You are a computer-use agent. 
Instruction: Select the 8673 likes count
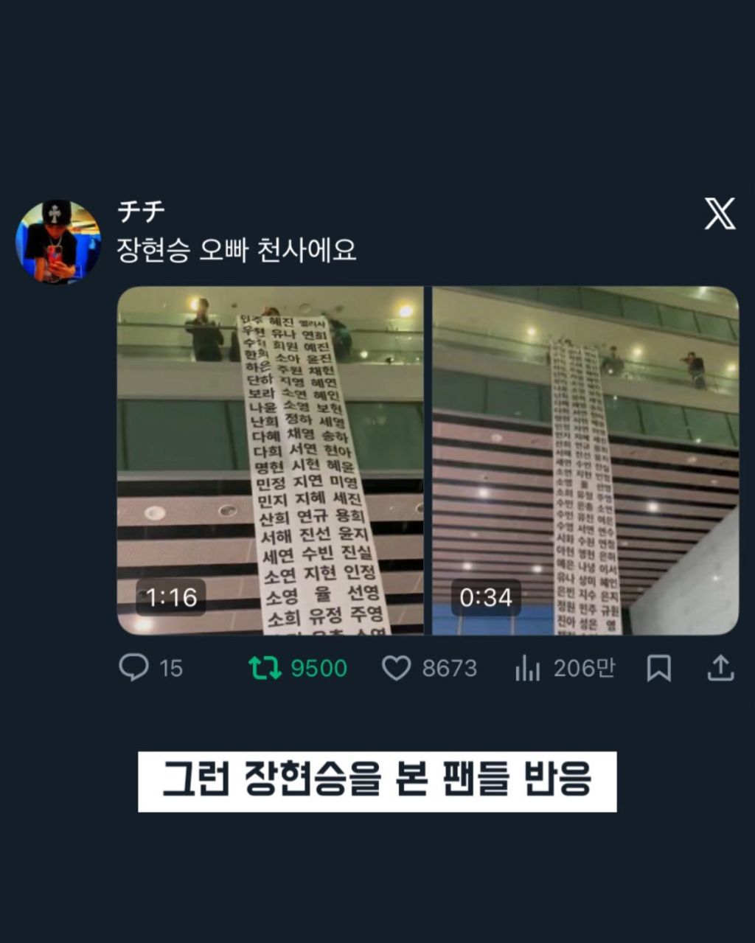tap(449, 669)
